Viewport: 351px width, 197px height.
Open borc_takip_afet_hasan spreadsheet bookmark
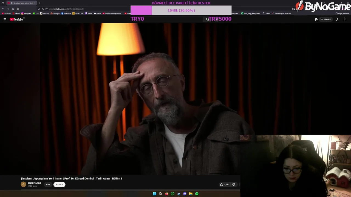[251, 13]
